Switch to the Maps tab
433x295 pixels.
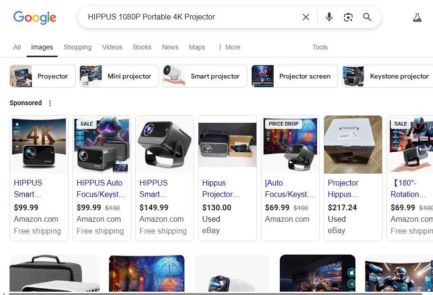pyautogui.click(x=197, y=47)
